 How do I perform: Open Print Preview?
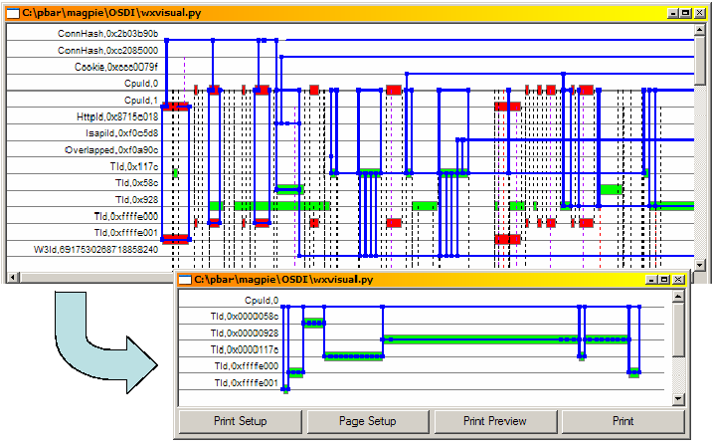click(495, 421)
